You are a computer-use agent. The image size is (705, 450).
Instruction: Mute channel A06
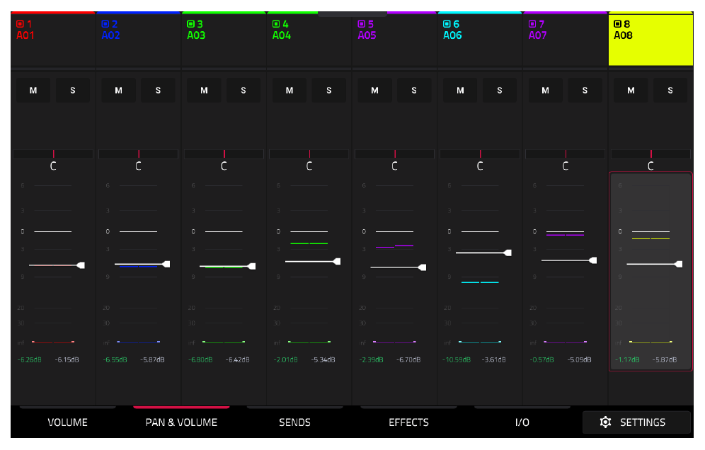[x=460, y=91]
